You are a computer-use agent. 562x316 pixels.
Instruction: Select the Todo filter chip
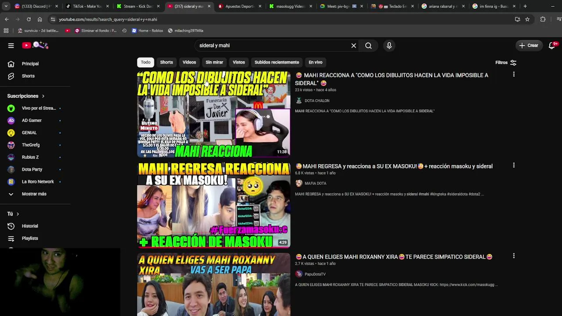point(145,62)
